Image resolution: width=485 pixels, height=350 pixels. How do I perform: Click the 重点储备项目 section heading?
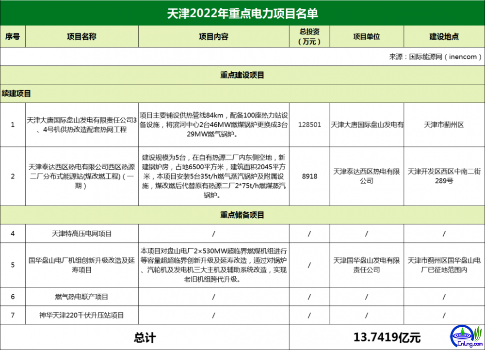(x=242, y=215)
